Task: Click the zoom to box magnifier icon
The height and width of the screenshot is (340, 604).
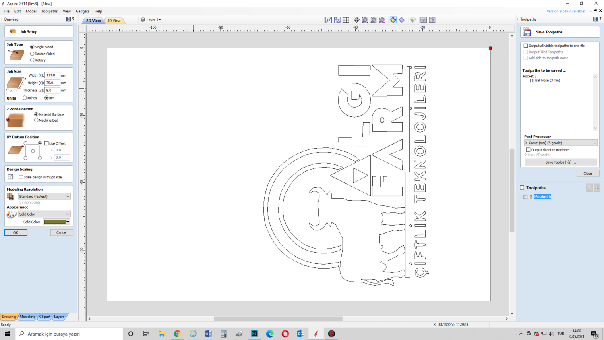Action: tap(365, 20)
